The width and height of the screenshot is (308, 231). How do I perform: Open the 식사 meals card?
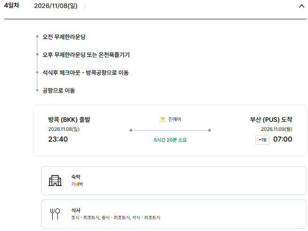pos(174,214)
